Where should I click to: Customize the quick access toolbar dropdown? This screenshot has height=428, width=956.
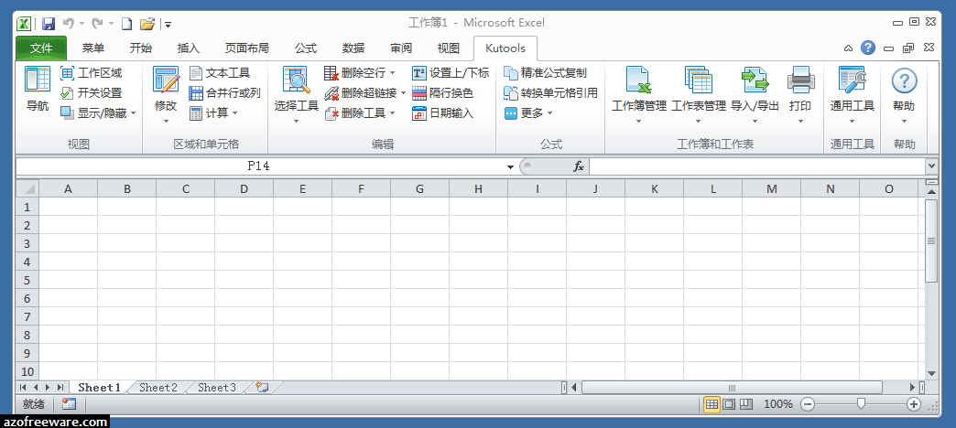[168, 25]
